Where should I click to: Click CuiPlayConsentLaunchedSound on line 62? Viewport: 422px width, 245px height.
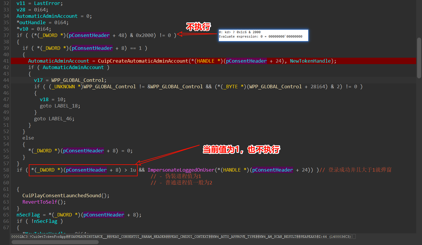coord(61,195)
